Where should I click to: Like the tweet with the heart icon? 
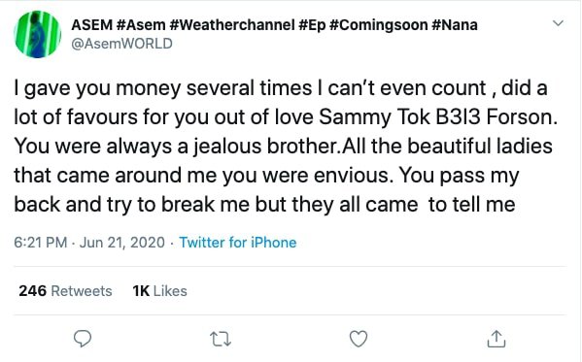[359, 339]
